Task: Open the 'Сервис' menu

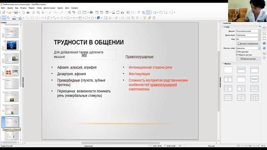Action: pos(60,8)
